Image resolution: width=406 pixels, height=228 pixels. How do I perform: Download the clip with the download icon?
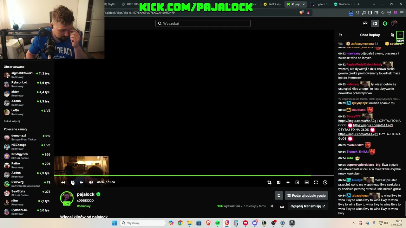[x=282, y=206]
